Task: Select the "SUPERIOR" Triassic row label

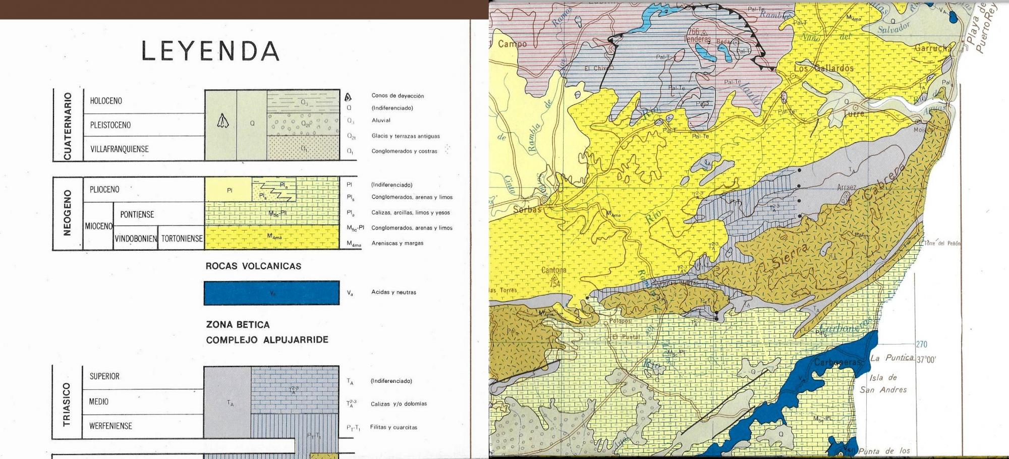Action: [x=104, y=376]
